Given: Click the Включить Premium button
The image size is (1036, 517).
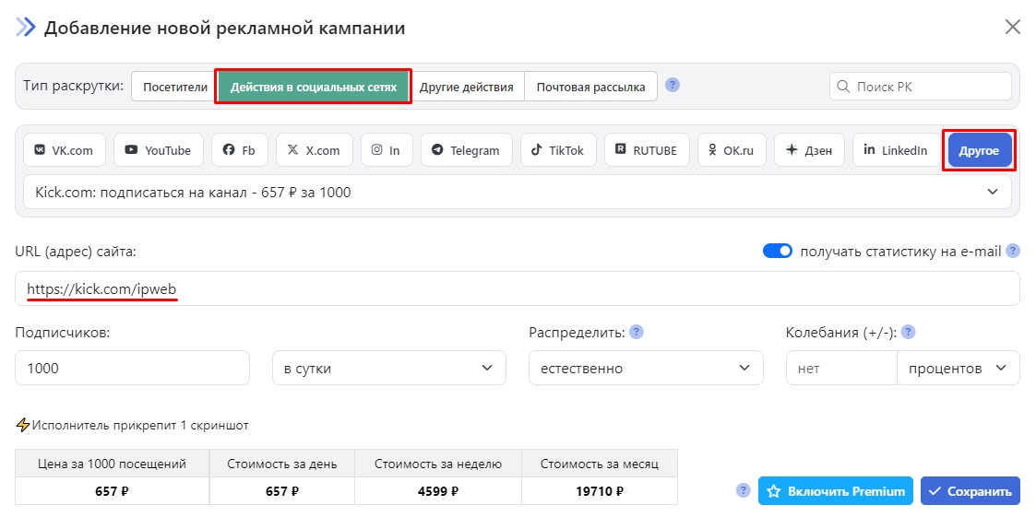Looking at the screenshot, I should point(835,491).
